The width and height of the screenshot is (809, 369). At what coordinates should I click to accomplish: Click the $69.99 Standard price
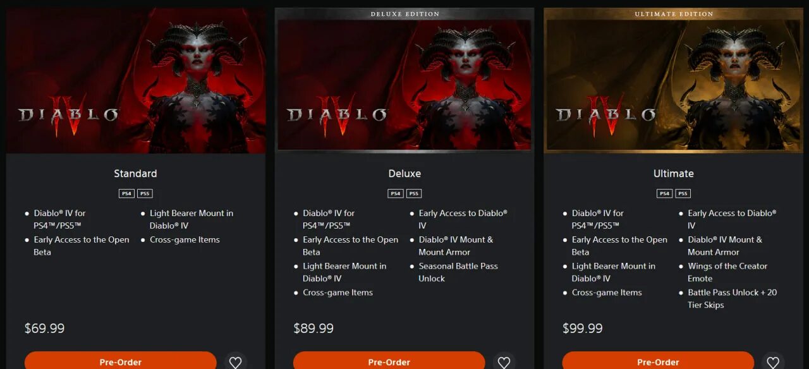[x=44, y=329]
